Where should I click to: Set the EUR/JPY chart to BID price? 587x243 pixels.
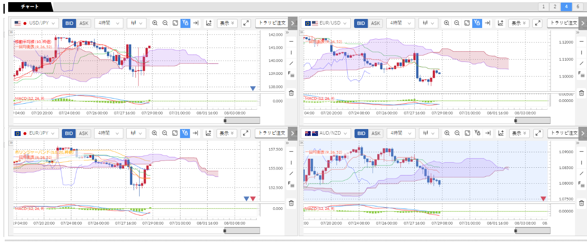click(x=69, y=133)
